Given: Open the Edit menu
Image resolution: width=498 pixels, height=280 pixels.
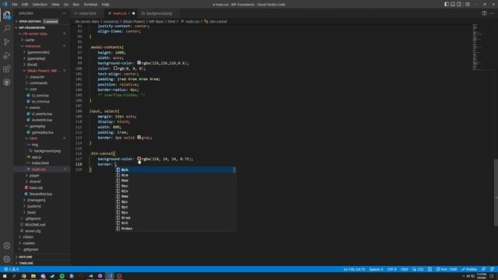Looking at the screenshot, I should tap(25, 5).
